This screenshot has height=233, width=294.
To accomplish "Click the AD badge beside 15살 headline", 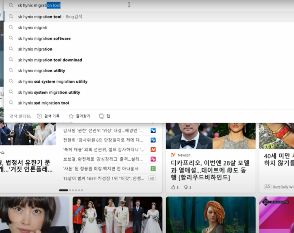I will coord(152,178).
